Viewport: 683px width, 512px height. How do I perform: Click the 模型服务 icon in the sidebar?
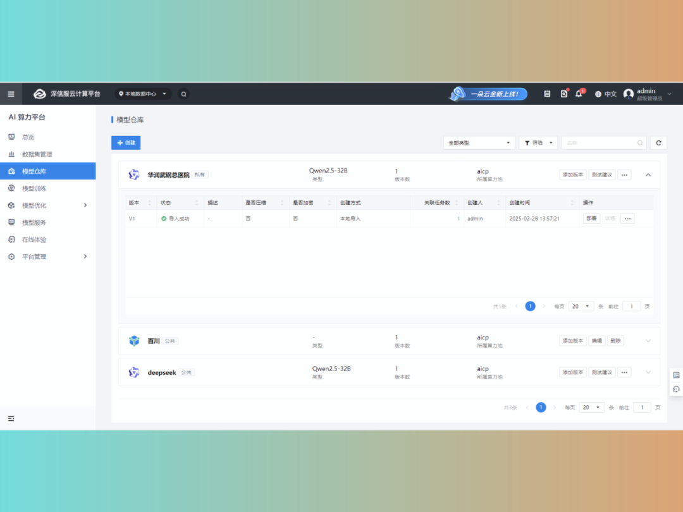coord(11,222)
